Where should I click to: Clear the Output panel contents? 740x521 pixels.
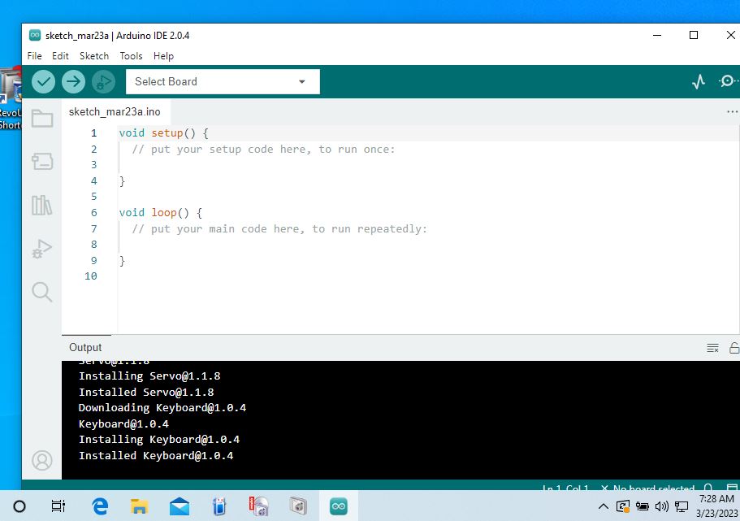pos(712,348)
